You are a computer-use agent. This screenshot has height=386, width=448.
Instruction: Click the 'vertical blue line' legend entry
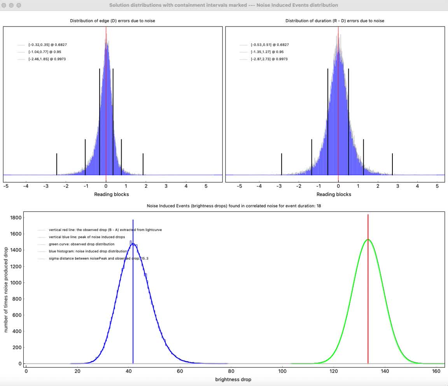(87, 237)
